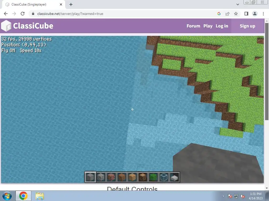The width and height of the screenshot is (269, 201).
Task: Click the Chrome taskbar icon
Action: [23, 196]
